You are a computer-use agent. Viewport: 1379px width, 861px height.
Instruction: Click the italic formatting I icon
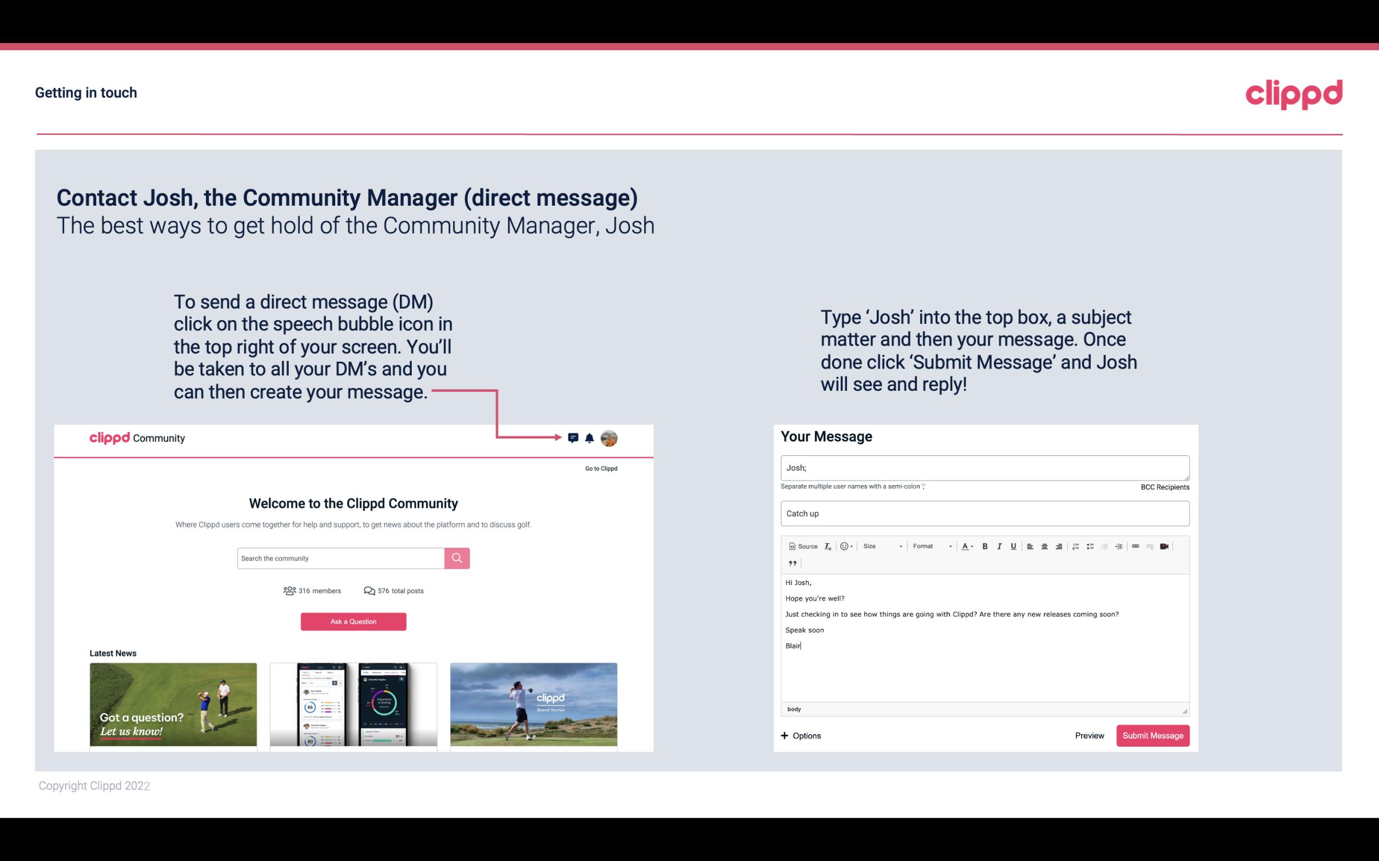(1000, 546)
